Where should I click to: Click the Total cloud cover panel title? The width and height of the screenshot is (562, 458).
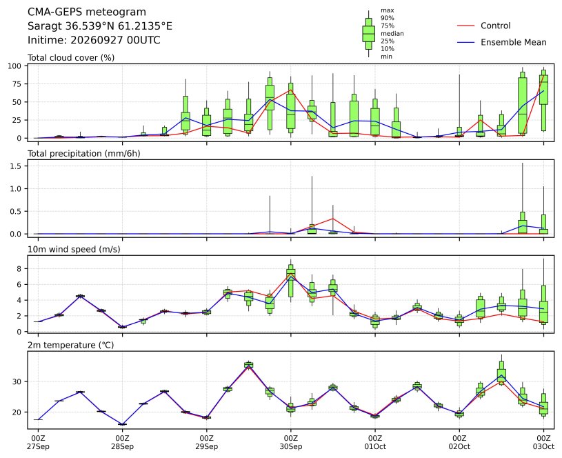(71, 58)
